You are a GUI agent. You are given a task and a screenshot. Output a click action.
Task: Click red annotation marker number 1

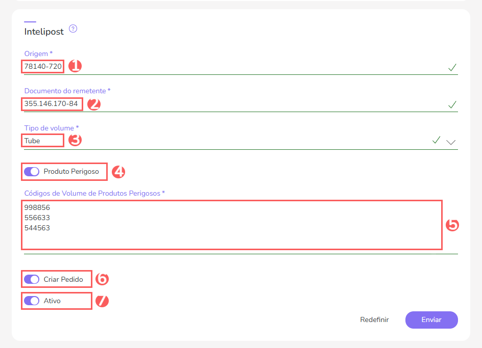pyautogui.click(x=75, y=66)
